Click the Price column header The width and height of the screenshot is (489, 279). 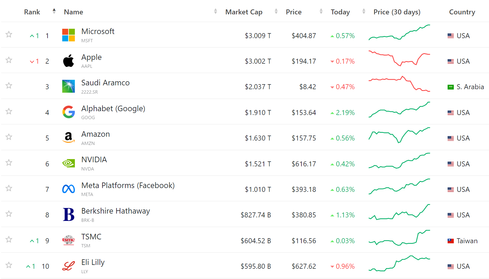[294, 12]
